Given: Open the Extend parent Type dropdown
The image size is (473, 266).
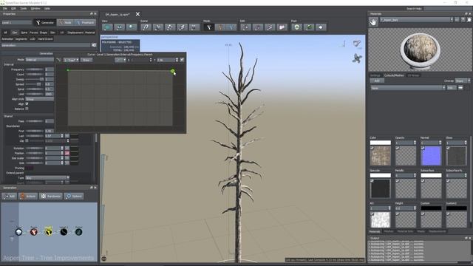Looking at the screenshot, I should coord(47,178).
